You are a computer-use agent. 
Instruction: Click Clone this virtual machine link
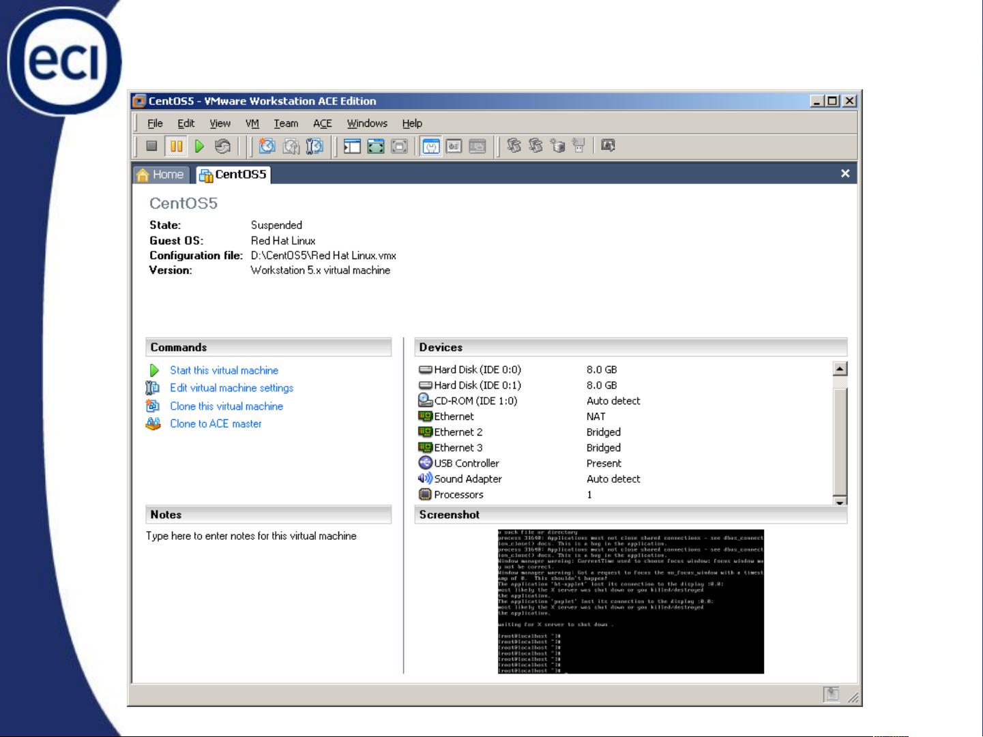coord(226,406)
